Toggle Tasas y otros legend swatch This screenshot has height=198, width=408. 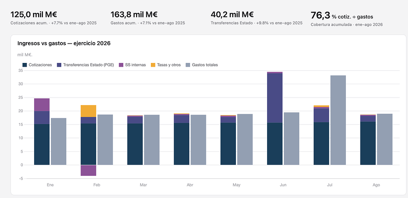[x=153, y=65]
